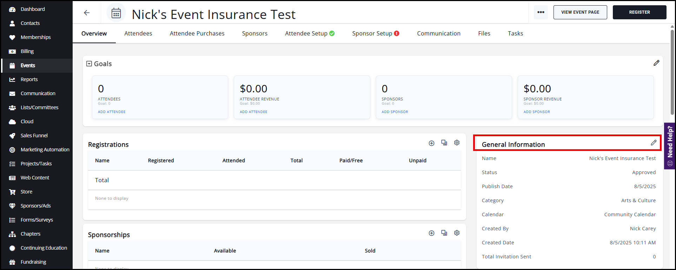Image resolution: width=676 pixels, height=270 pixels.
Task: Open Reports in the sidebar
Action: click(29, 79)
